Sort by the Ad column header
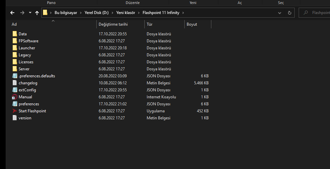330x169 pixels. click(14, 24)
